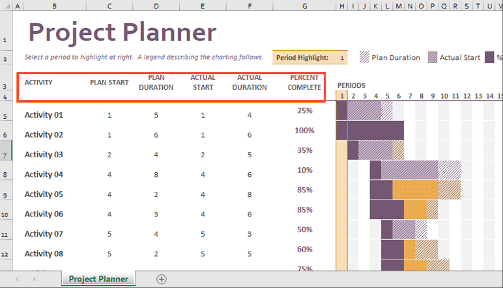Viewport: 503px width, 288px height.
Task: Select row 9 header
Action: point(5,190)
